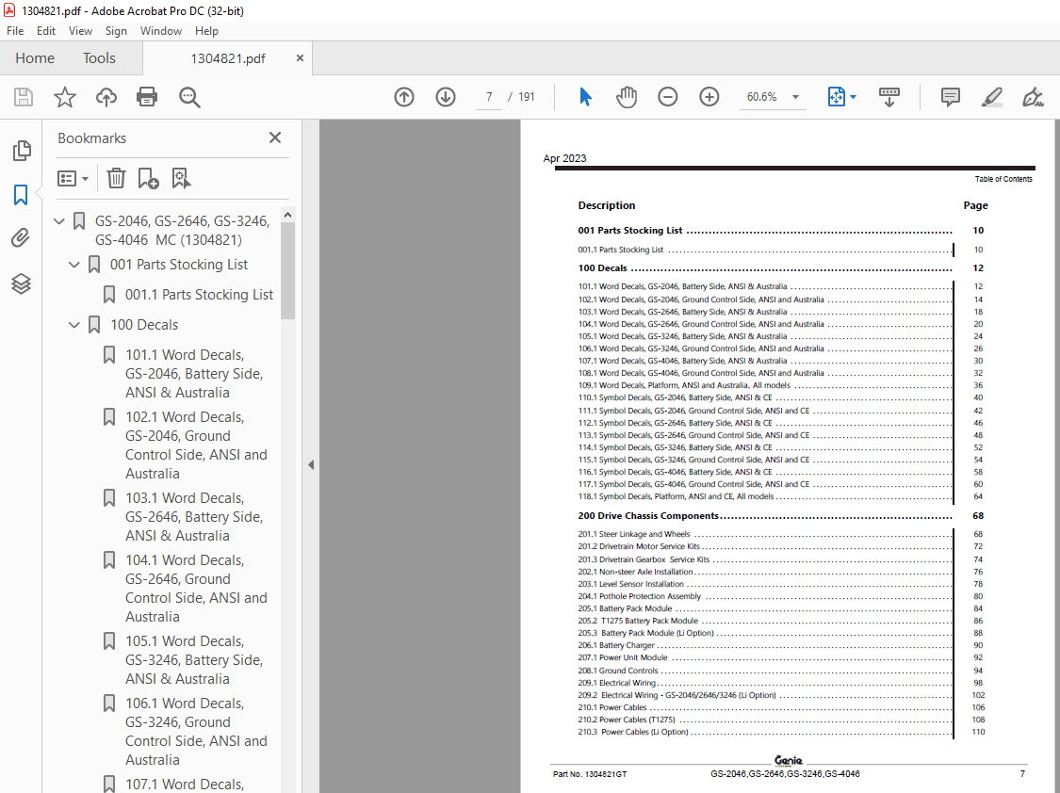The width and height of the screenshot is (1060, 793).
Task: Open the zoom level dropdown
Action: 795,97
